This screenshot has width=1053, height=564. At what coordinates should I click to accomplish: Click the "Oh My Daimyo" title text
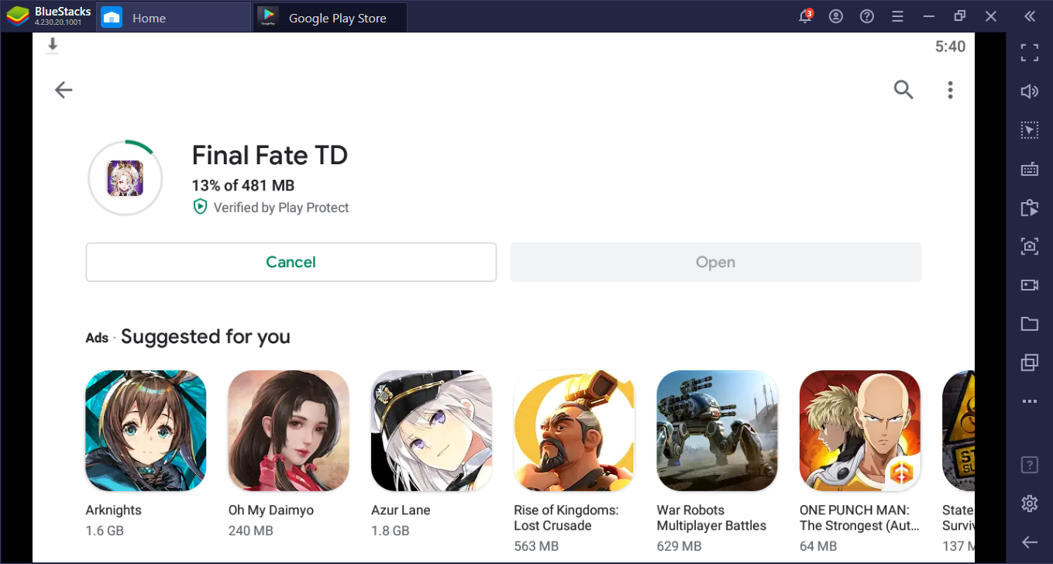point(270,511)
